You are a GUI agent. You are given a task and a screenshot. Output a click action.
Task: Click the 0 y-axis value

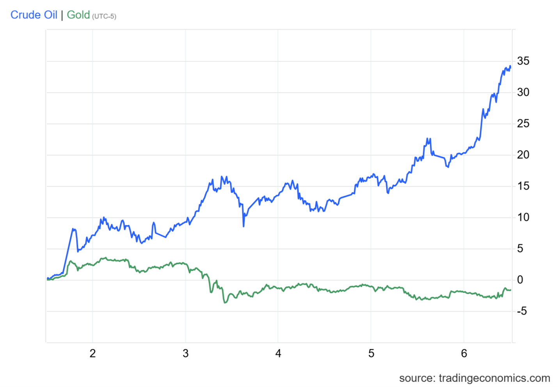click(520, 280)
